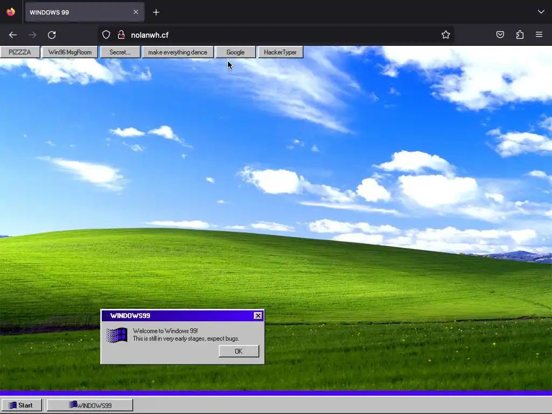Screen dimensions: 552x414
Task: Click the PIZZZA button
Action: (x=20, y=52)
